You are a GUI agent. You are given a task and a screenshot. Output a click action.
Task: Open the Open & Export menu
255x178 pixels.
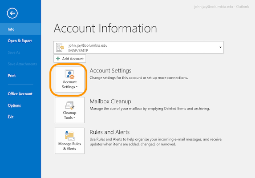point(20,41)
